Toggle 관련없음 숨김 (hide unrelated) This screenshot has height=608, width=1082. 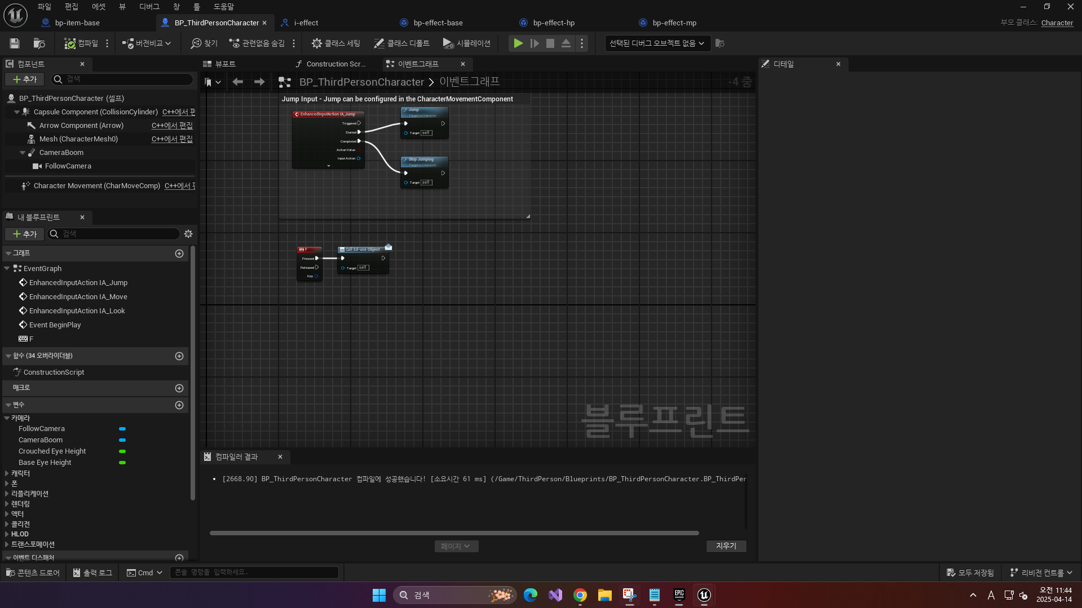coord(257,43)
